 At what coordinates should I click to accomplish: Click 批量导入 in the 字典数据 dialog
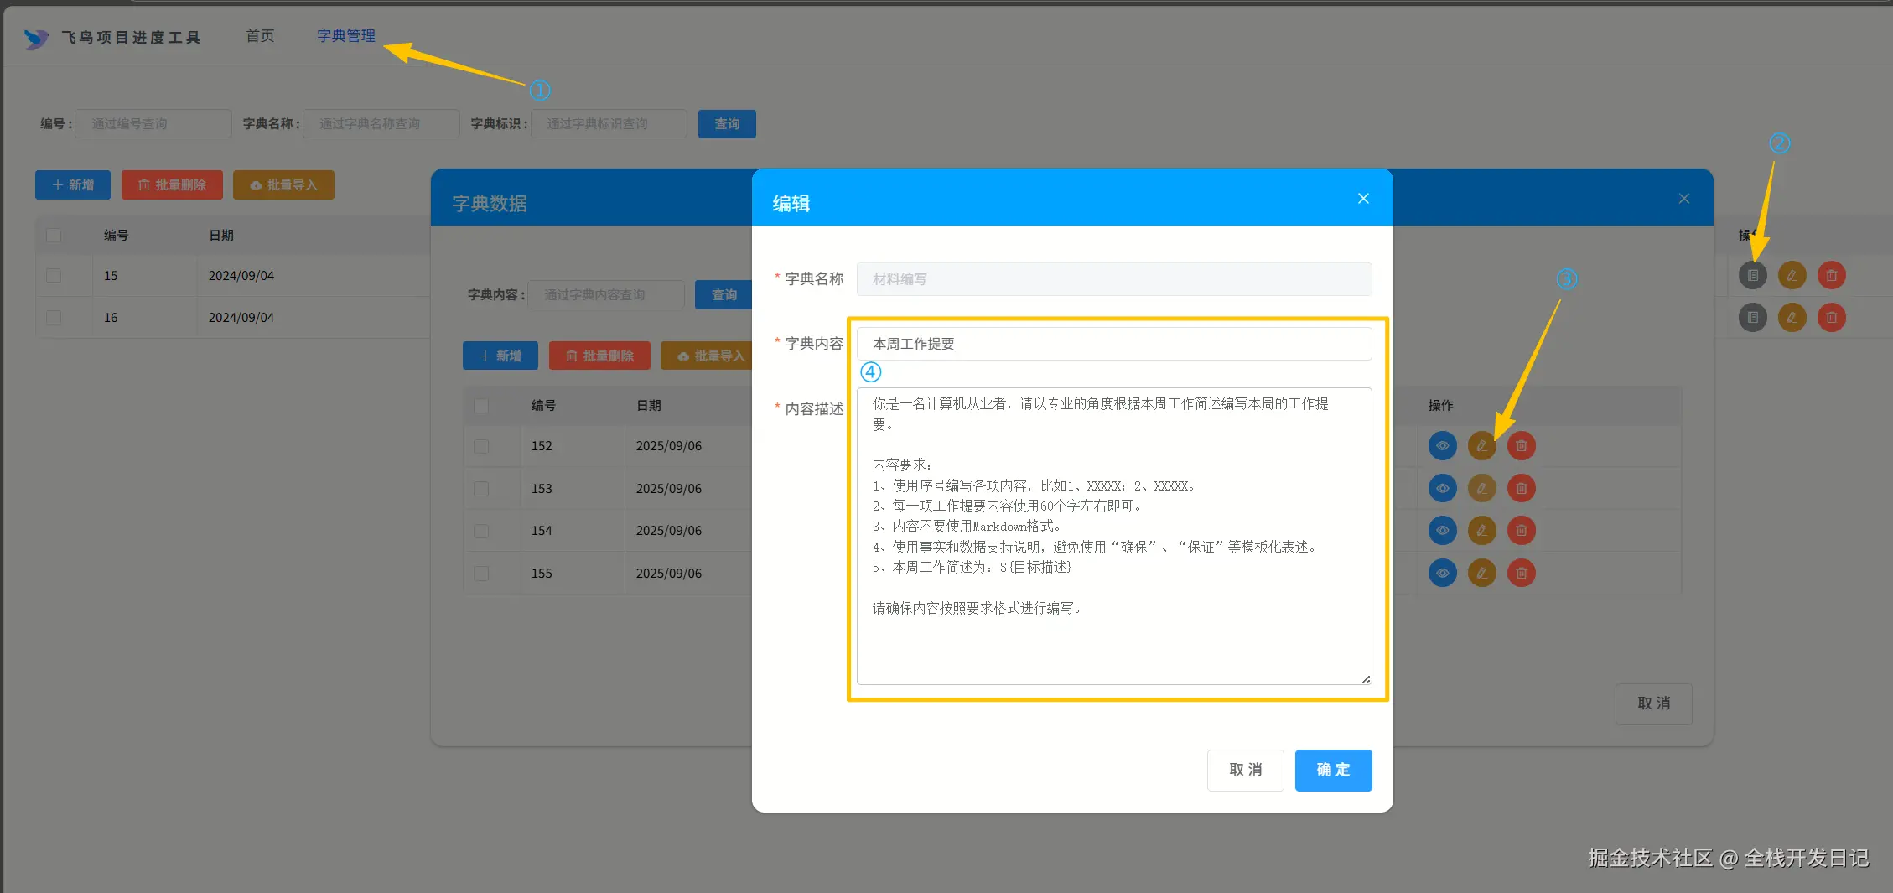click(707, 356)
